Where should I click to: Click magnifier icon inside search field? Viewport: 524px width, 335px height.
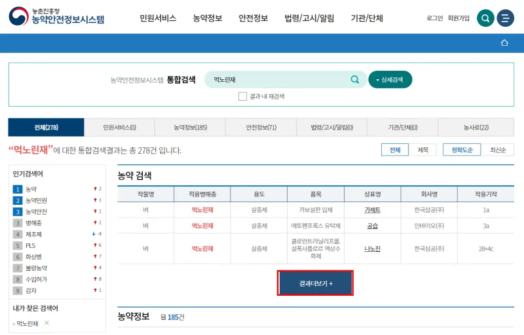point(355,80)
